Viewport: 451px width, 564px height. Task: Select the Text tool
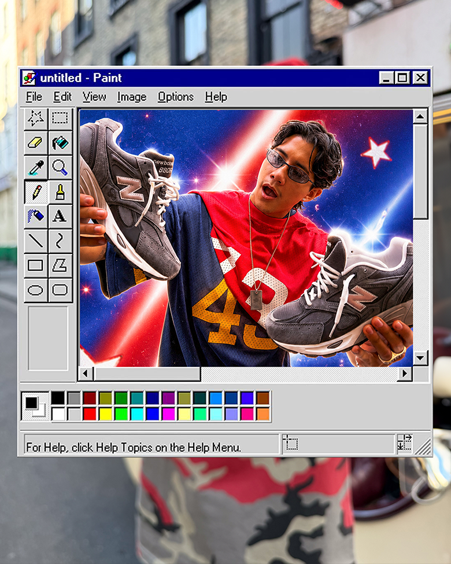60,216
